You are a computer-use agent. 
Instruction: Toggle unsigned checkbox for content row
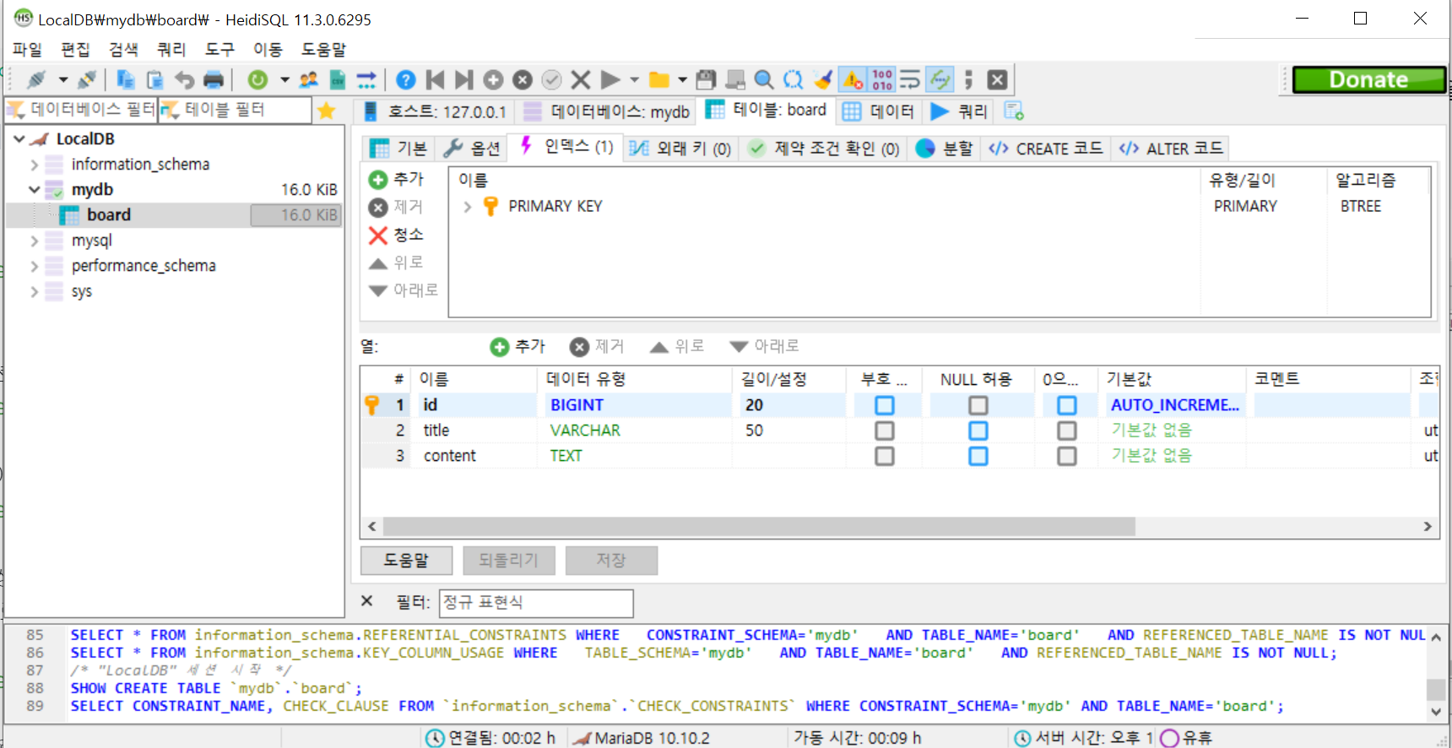point(885,456)
